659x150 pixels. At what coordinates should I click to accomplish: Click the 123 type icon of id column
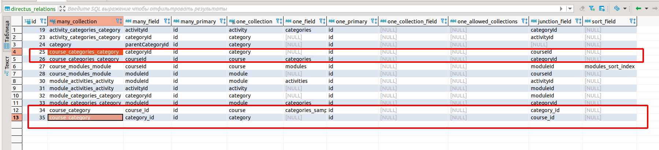point(27,21)
